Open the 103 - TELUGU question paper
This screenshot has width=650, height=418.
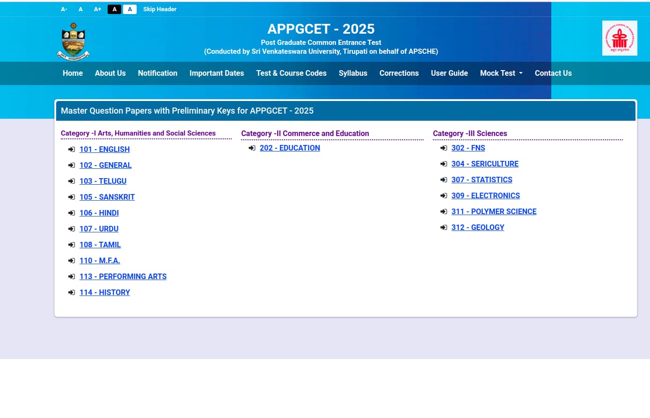coord(103,181)
